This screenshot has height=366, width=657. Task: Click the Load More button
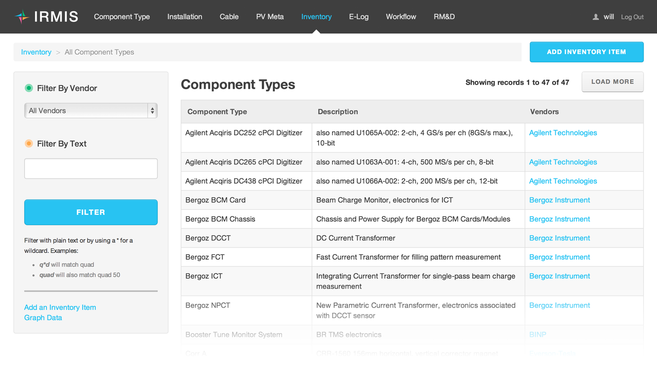point(612,82)
